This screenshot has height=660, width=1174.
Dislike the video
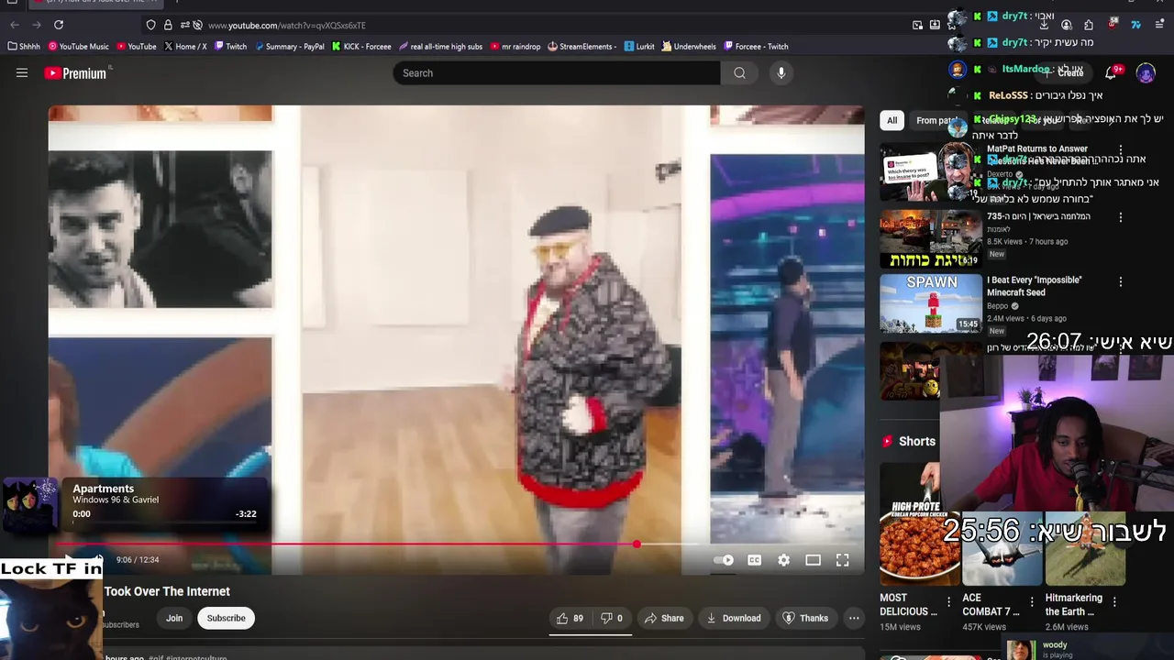coord(612,618)
